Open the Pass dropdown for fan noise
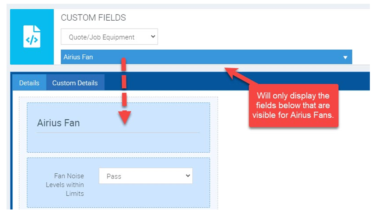The height and width of the screenshot is (215, 374). point(145,176)
